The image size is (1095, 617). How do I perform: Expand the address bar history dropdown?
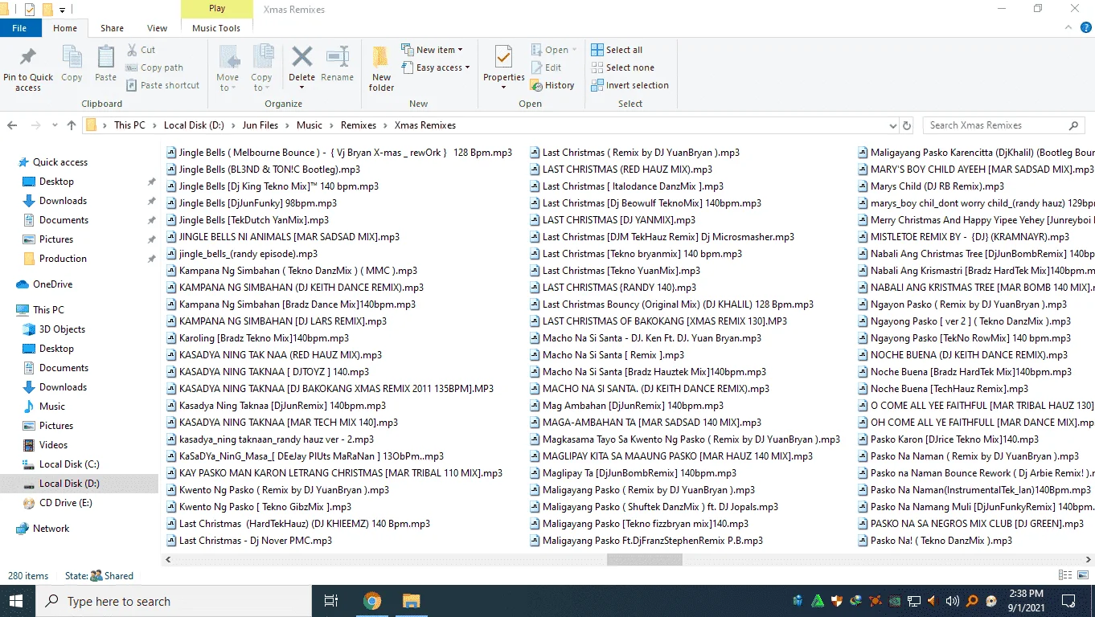[893, 125]
